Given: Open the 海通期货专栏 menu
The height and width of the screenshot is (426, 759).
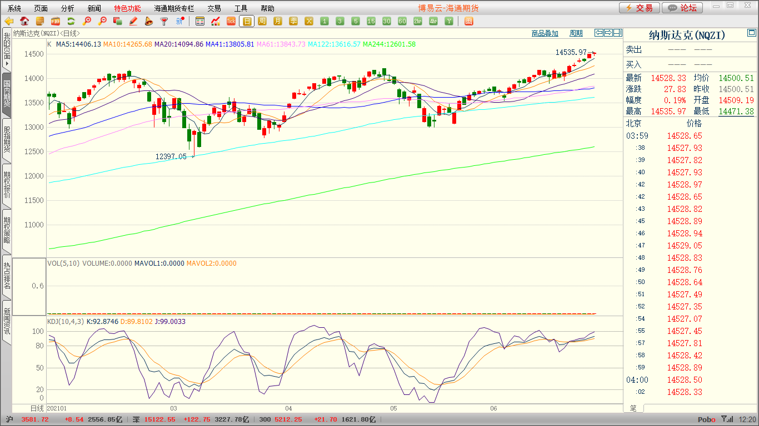Looking at the screenshot, I should [174, 8].
